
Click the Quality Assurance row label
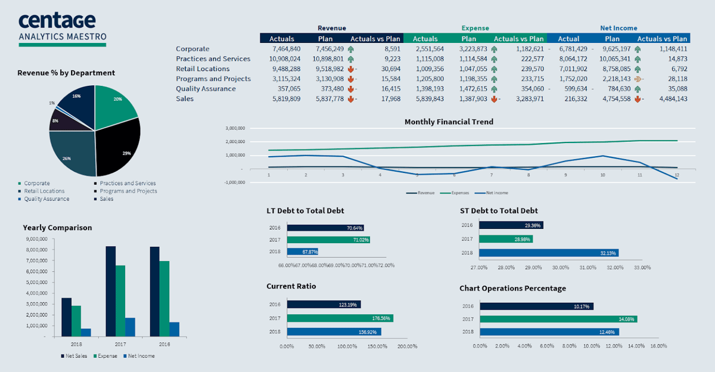[x=206, y=89]
